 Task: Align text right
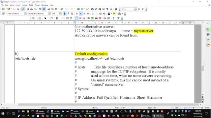click(x=84, y=14)
